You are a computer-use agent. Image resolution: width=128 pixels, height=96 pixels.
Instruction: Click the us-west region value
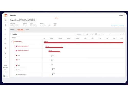(45, 25)
